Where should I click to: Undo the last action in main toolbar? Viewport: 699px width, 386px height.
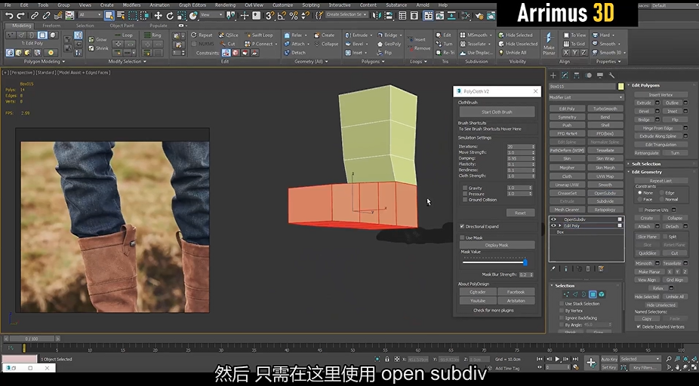[x=9, y=16]
